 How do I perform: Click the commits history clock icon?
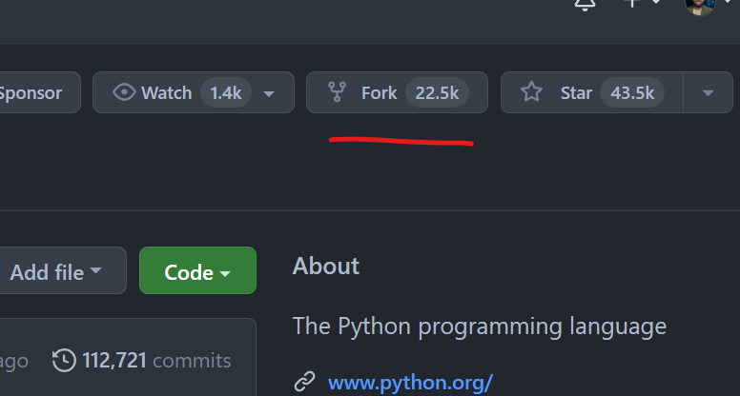point(64,361)
